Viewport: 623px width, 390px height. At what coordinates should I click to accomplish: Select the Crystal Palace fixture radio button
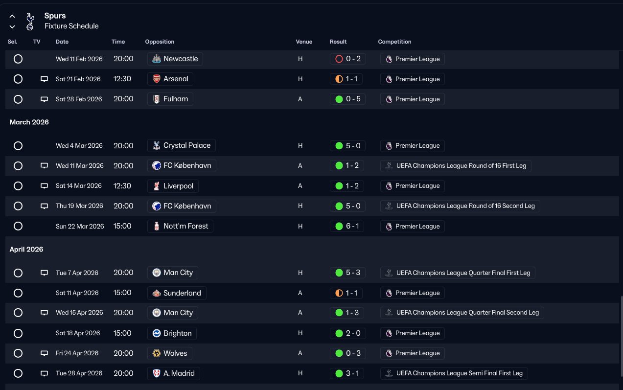tap(18, 145)
